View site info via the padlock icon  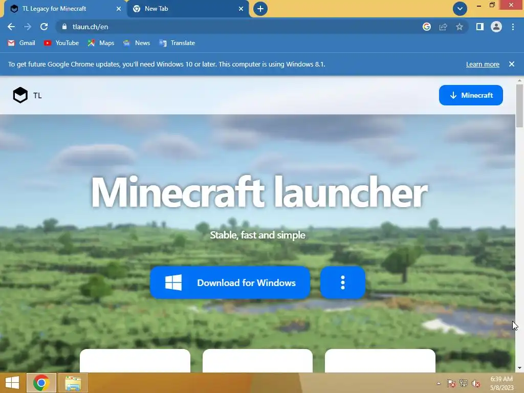coord(64,27)
